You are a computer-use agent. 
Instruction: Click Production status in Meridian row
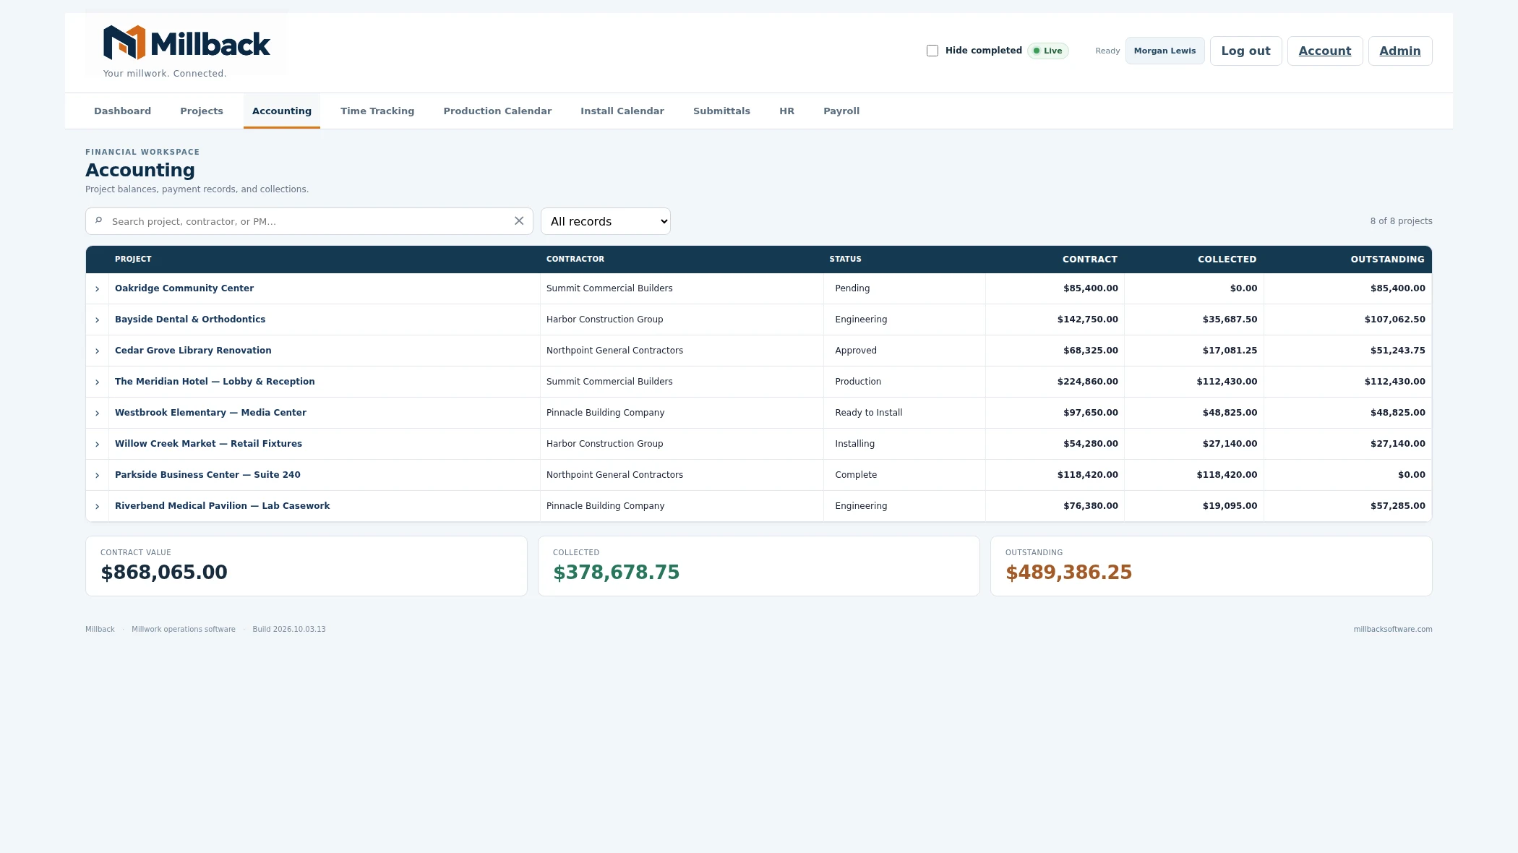858,381
